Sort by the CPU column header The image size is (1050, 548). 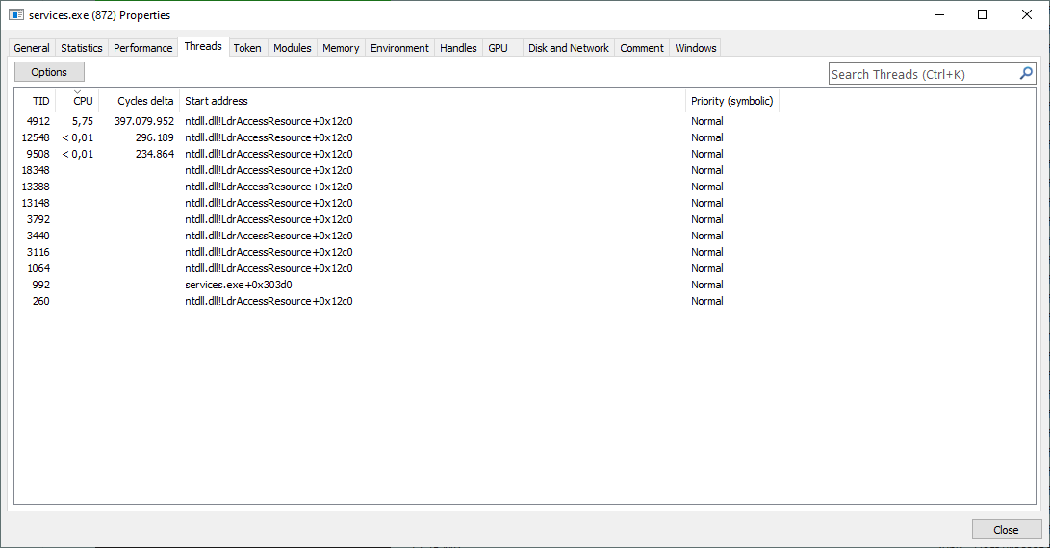click(x=77, y=101)
